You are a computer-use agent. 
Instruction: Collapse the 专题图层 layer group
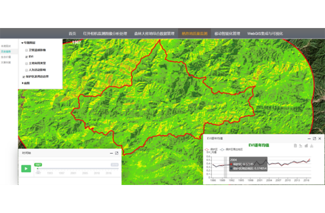coord(22,43)
